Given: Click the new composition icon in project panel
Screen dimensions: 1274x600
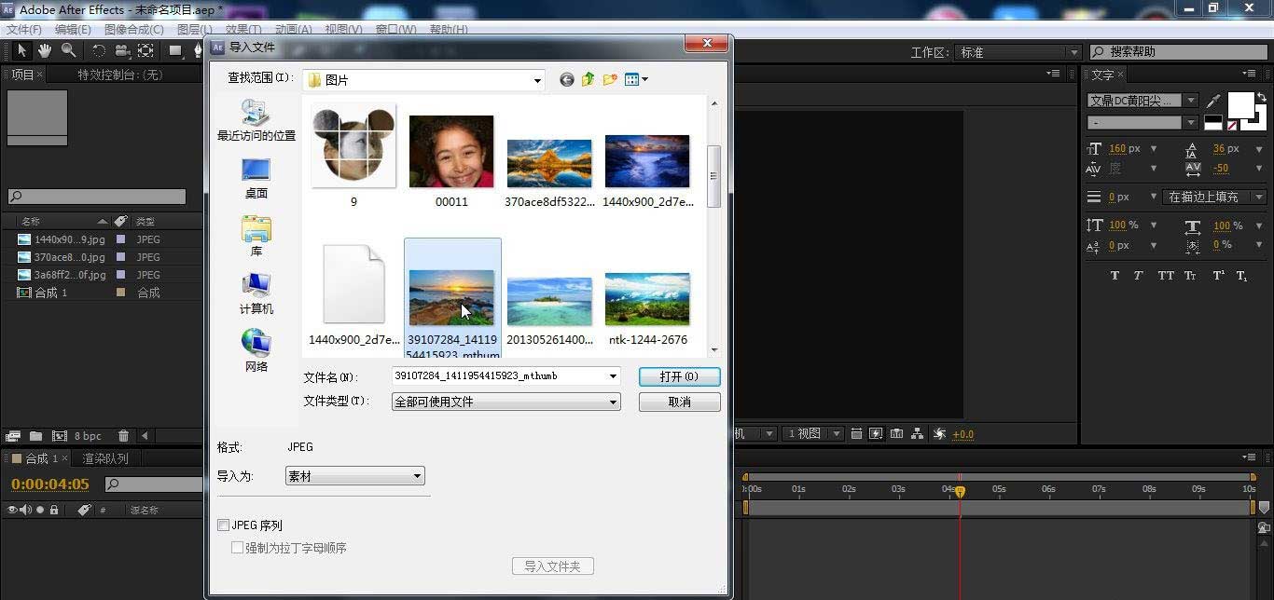Looking at the screenshot, I should pos(60,436).
